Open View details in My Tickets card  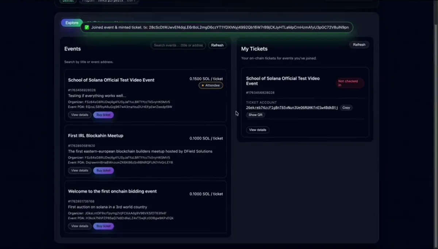click(x=258, y=130)
